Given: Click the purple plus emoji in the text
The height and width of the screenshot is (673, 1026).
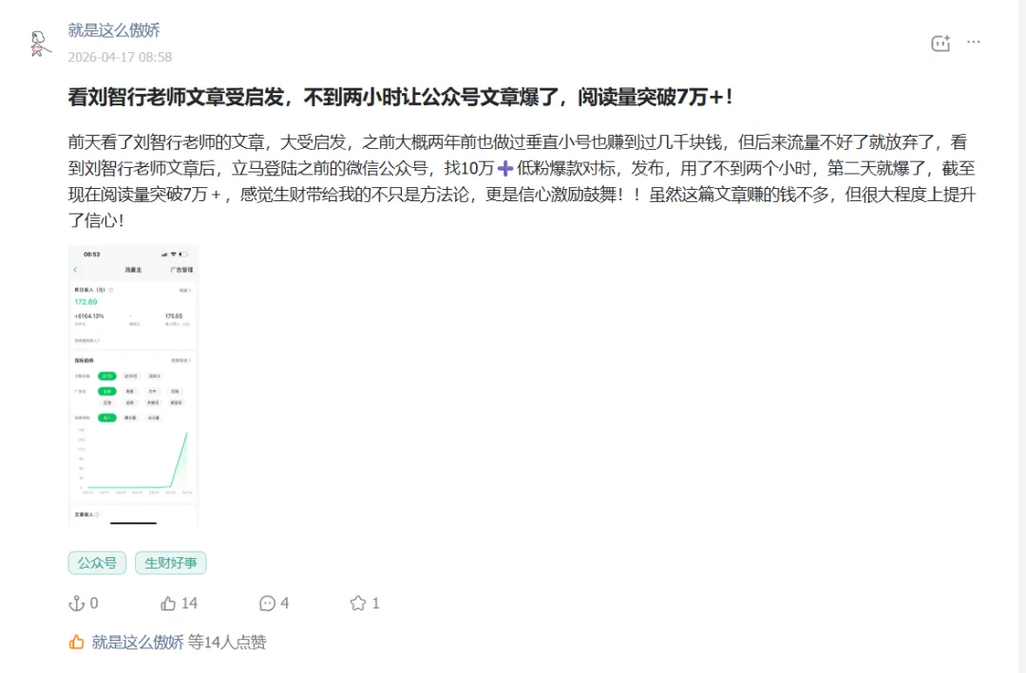Looking at the screenshot, I should point(505,169).
